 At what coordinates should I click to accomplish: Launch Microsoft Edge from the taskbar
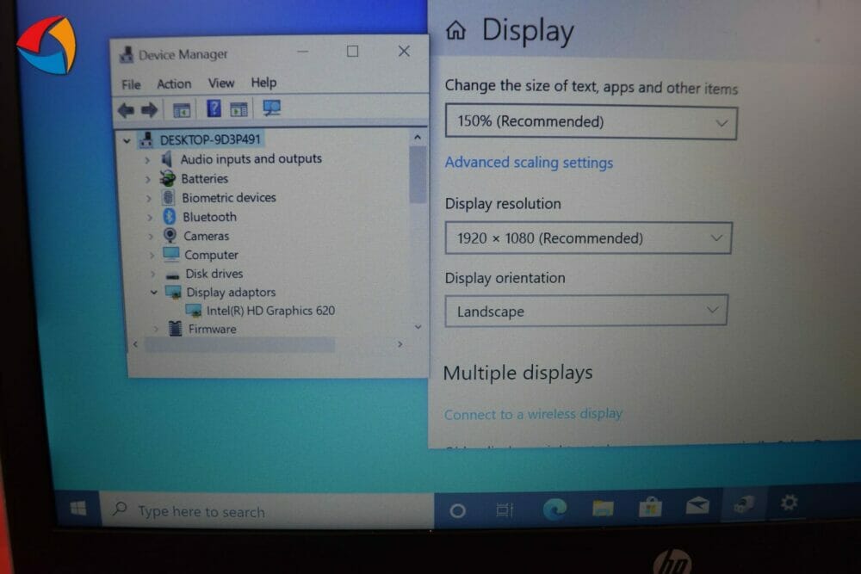[554, 509]
